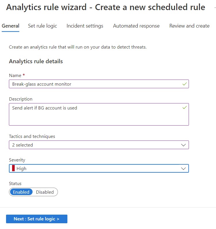The image size is (216, 229).
Task: Switch to the Set rule logic tab
Action: [x=42, y=26]
